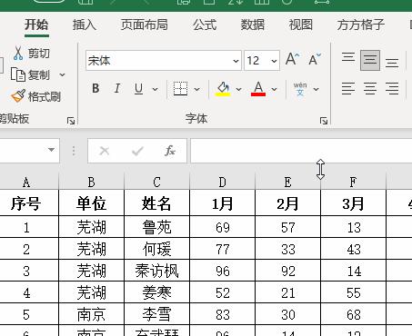Set bottom vertical alignment
Viewport: 412px width, 336px height.
[392, 63]
